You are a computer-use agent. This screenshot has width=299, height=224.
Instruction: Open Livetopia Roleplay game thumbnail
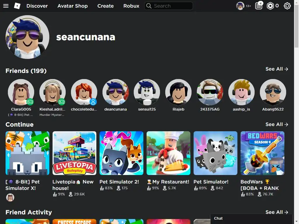point(74,153)
